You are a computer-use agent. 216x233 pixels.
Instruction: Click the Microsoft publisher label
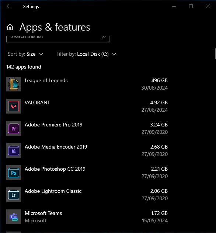pos(35,220)
